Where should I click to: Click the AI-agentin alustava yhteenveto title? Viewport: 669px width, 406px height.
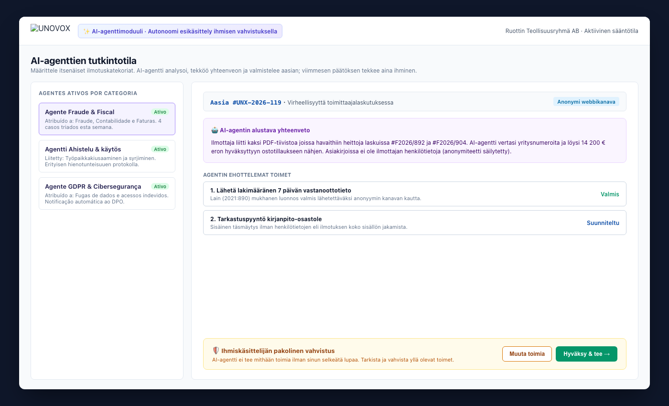click(x=265, y=130)
